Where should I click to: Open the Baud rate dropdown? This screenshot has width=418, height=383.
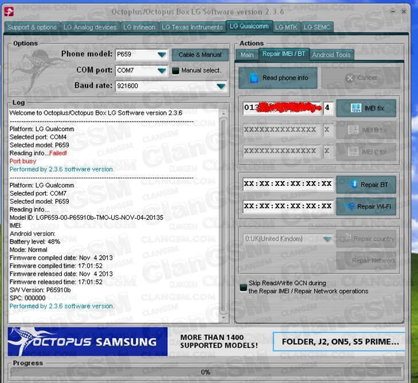pos(221,86)
